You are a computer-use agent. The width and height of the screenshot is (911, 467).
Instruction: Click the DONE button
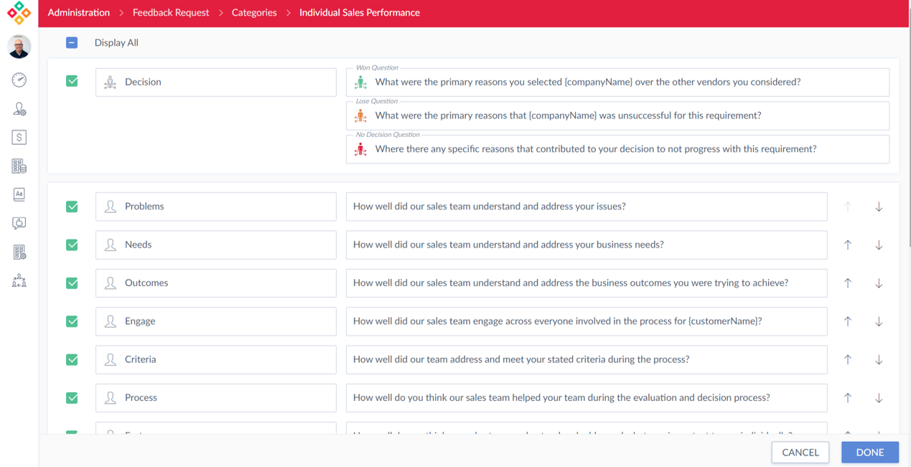(x=869, y=452)
